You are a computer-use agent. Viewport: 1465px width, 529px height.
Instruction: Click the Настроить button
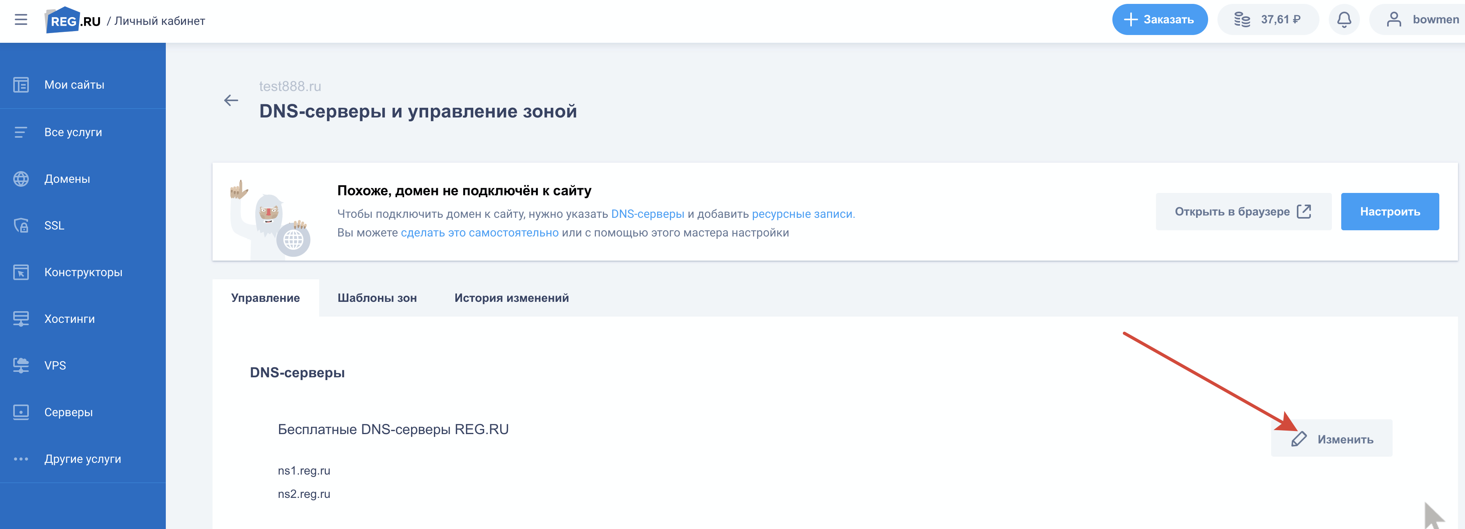[1389, 211]
